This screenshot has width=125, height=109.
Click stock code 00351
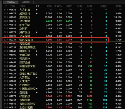click(13, 47)
